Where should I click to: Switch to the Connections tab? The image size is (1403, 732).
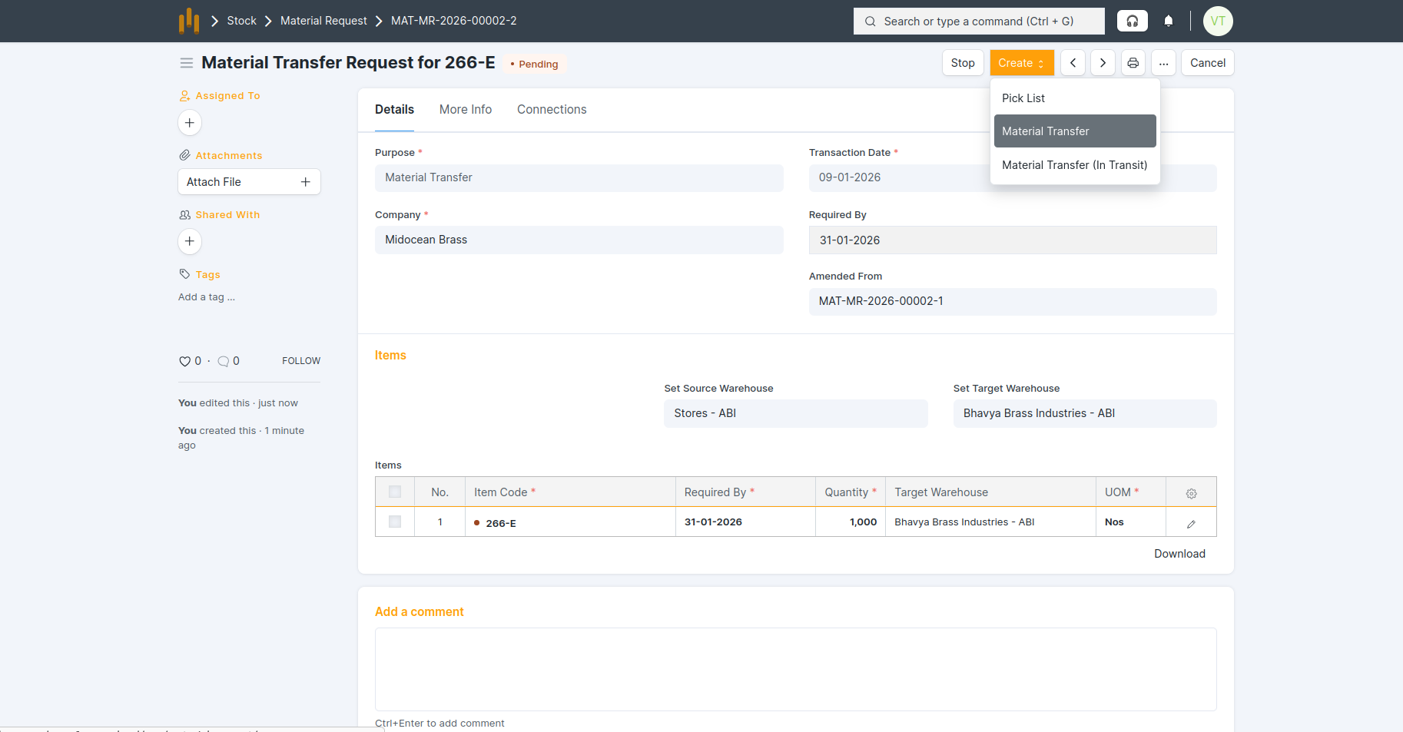click(551, 110)
